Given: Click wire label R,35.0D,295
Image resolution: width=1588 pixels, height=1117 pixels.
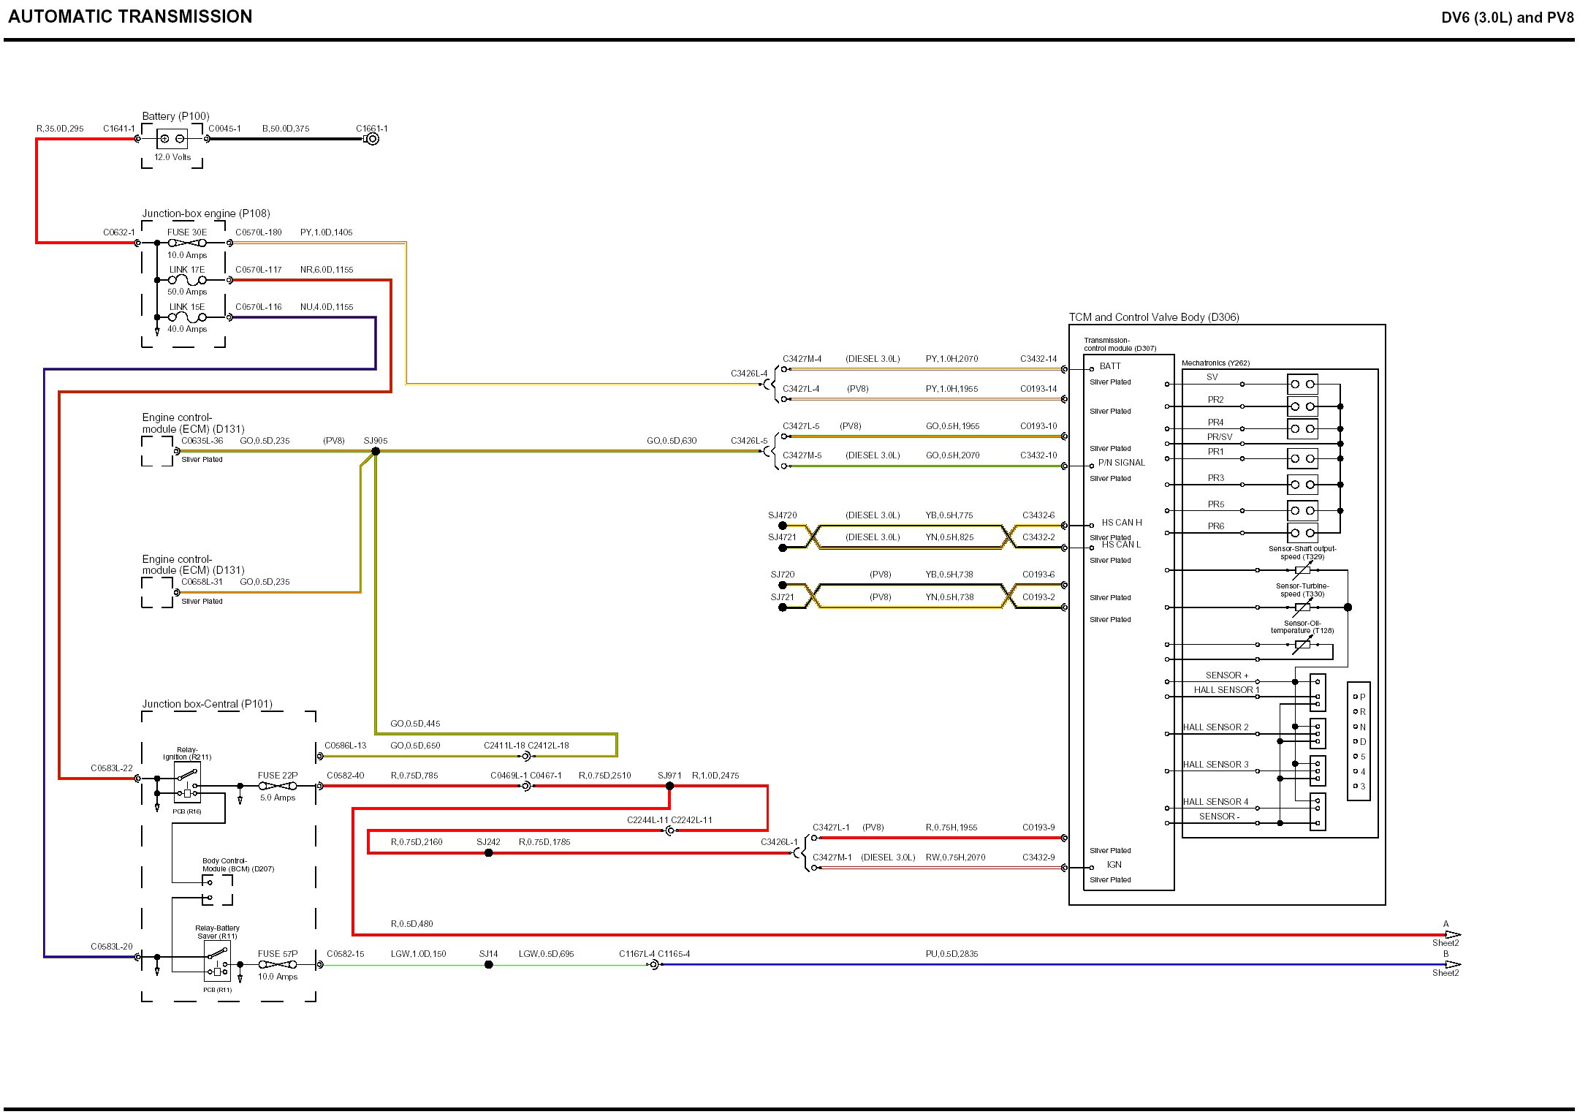Looking at the screenshot, I should (60, 129).
